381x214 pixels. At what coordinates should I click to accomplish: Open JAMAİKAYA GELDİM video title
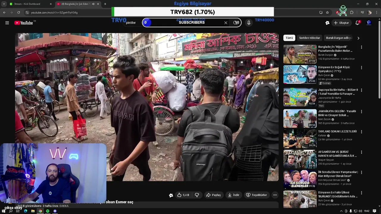point(337,113)
